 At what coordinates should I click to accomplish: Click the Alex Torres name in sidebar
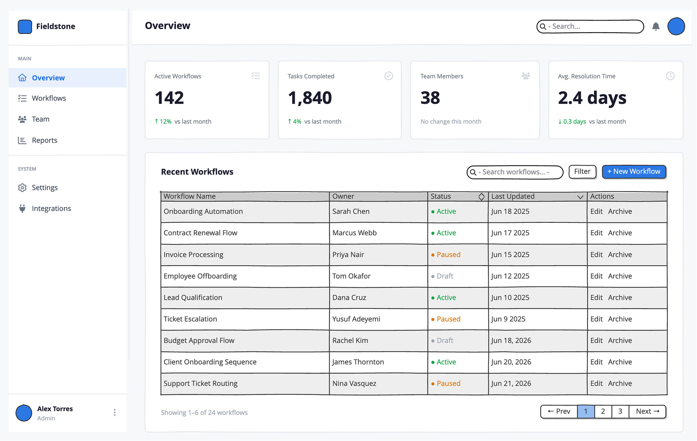pos(55,409)
